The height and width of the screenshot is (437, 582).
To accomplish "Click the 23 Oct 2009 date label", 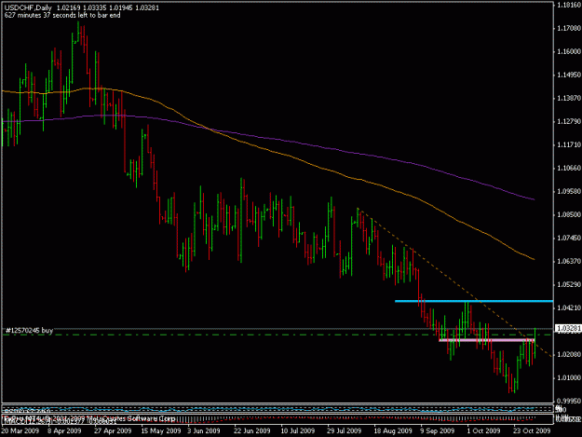I will coord(532,431).
